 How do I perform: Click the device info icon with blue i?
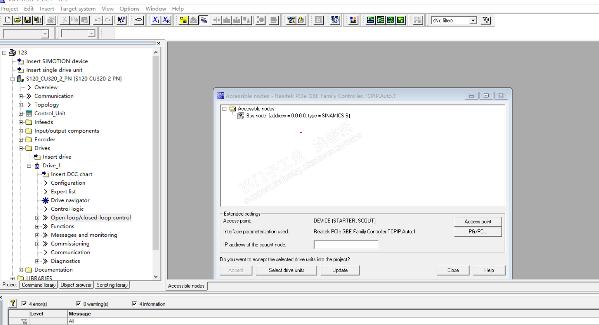point(335,20)
